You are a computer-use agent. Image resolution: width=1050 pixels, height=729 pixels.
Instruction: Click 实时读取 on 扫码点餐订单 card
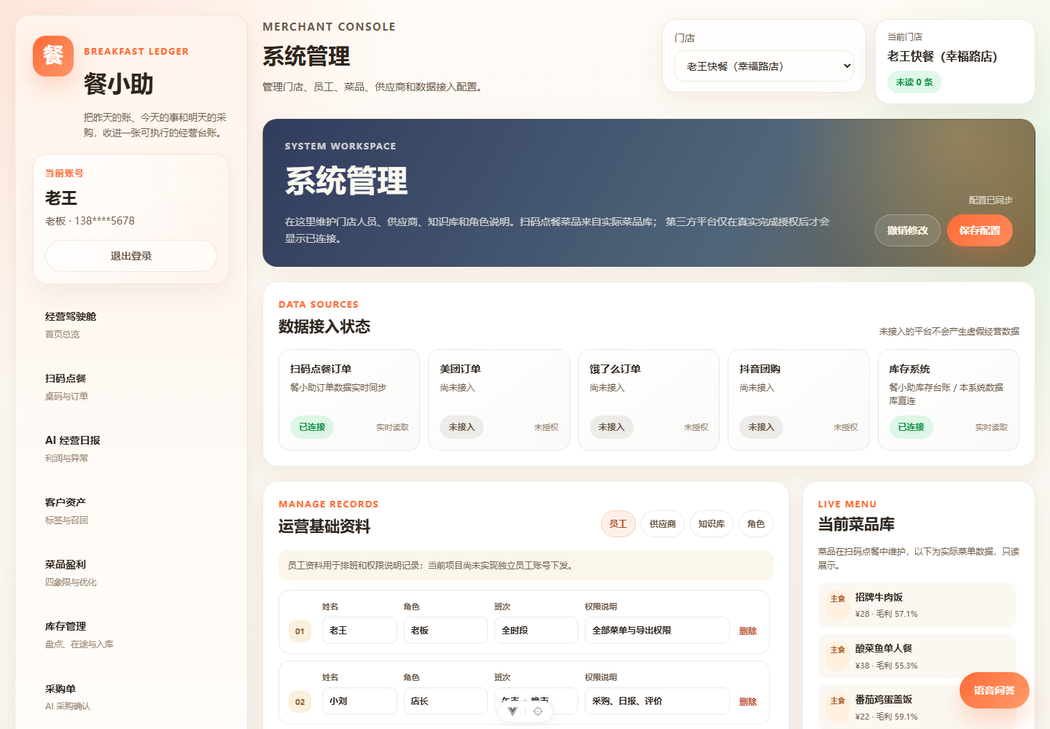pyautogui.click(x=392, y=427)
